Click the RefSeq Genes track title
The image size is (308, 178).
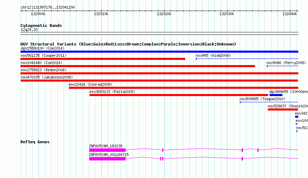pos(35,142)
